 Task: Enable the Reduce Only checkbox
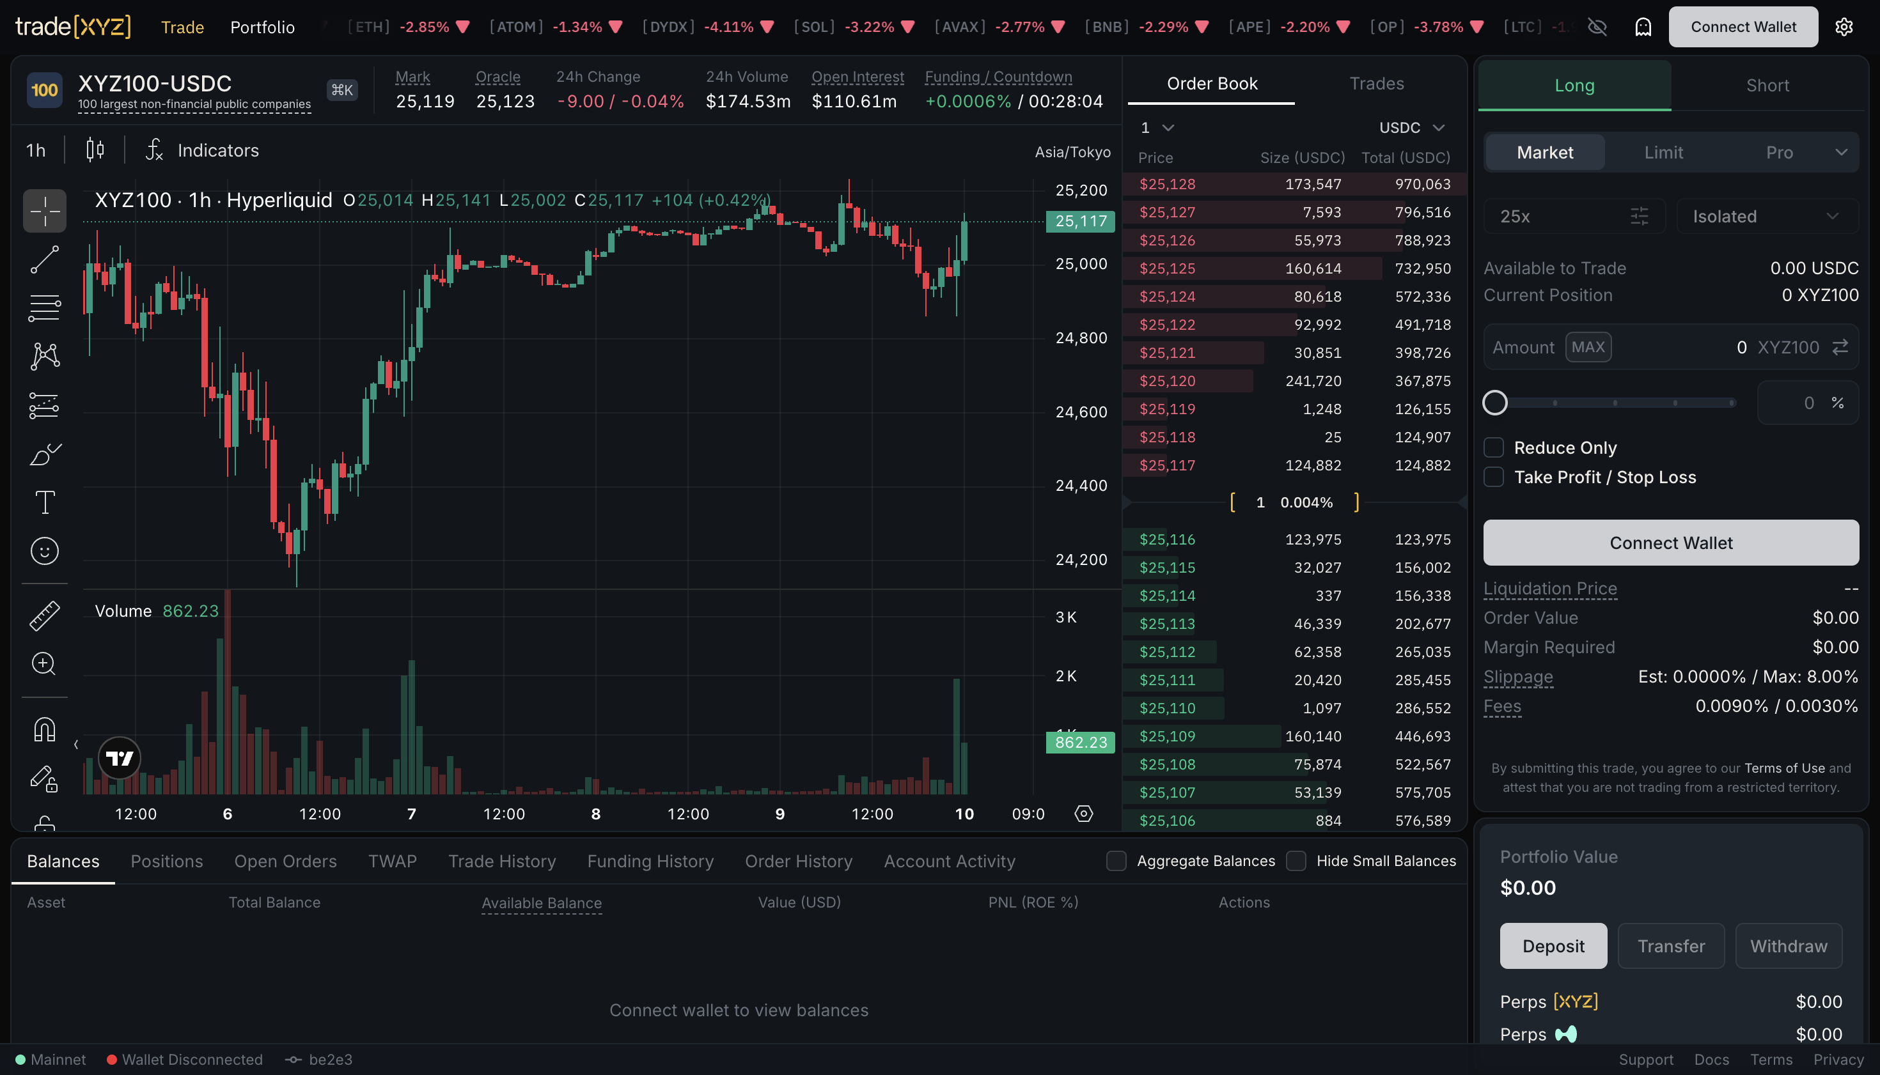(1494, 448)
